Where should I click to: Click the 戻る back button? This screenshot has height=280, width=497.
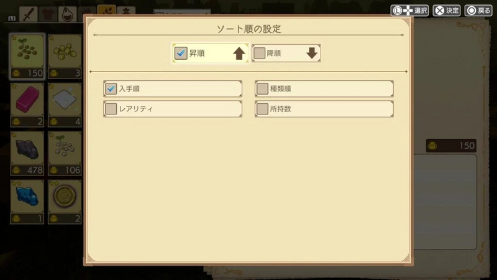click(478, 11)
